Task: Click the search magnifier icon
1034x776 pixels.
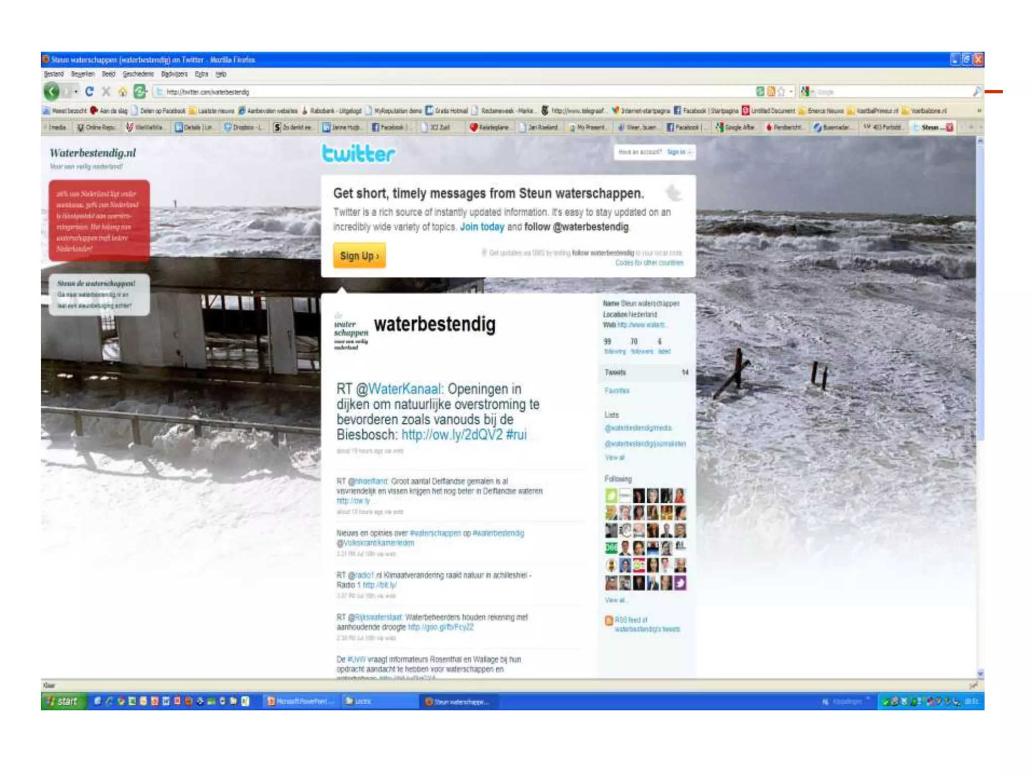Action: tap(977, 91)
